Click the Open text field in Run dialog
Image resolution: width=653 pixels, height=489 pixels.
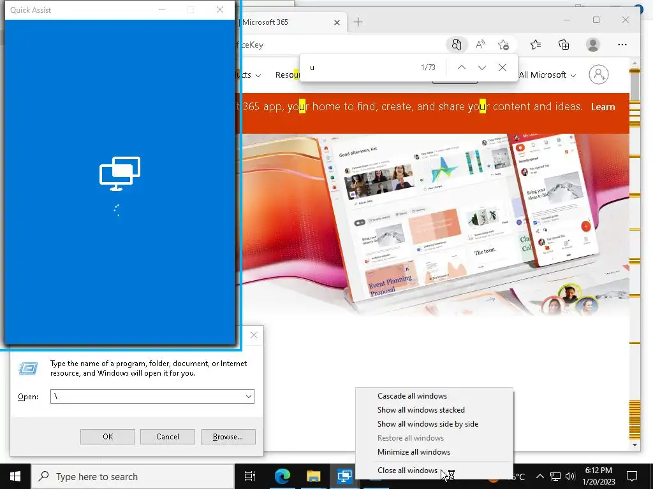(147, 396)
